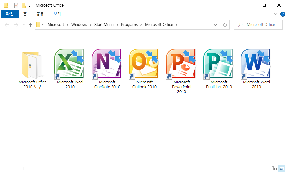Navigate to Windows breadcrumb segment
Viewport: 287px width, 173px height.
(x=79, y=24)
